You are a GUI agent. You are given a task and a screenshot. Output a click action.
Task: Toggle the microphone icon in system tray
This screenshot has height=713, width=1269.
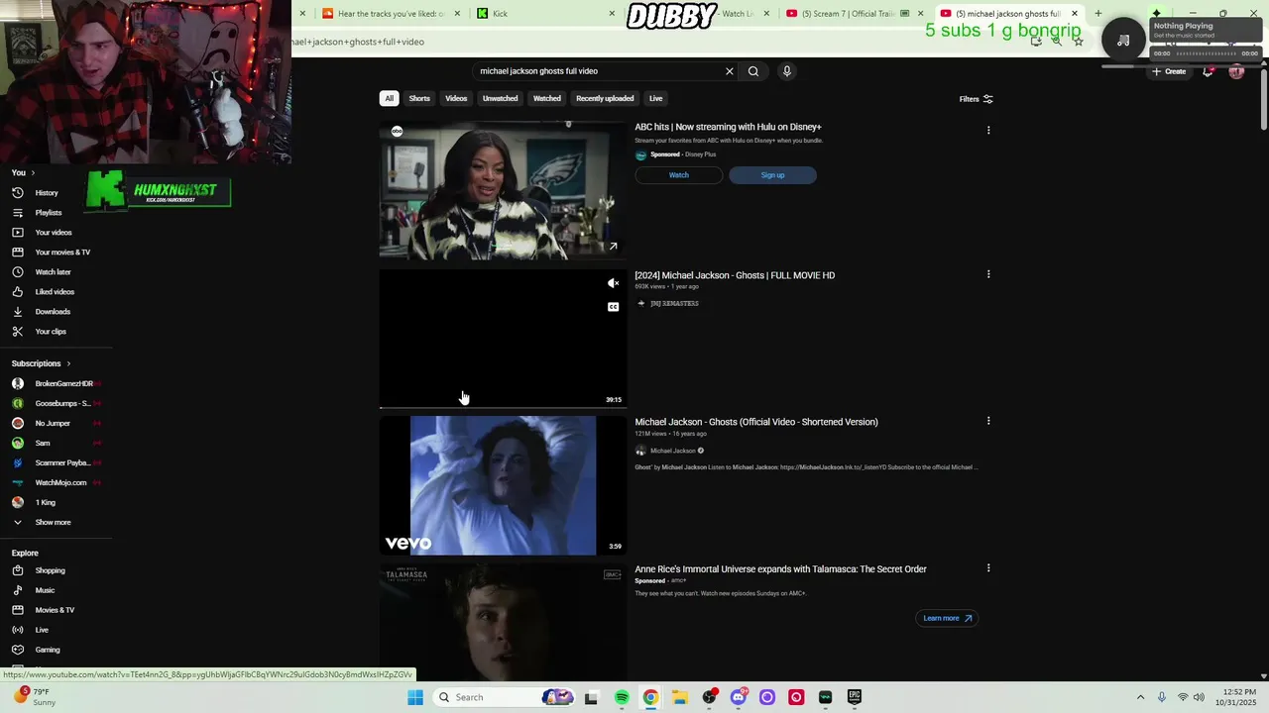pos(1162,697)
